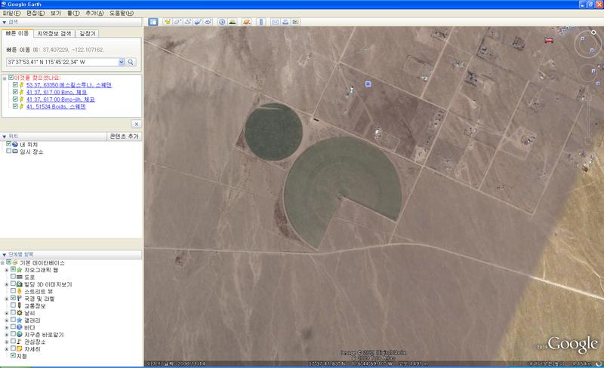This screenshot has height=368, width=604.
Task: Expand the 날씨 layer tree node
Action: [x=6, y=312]
